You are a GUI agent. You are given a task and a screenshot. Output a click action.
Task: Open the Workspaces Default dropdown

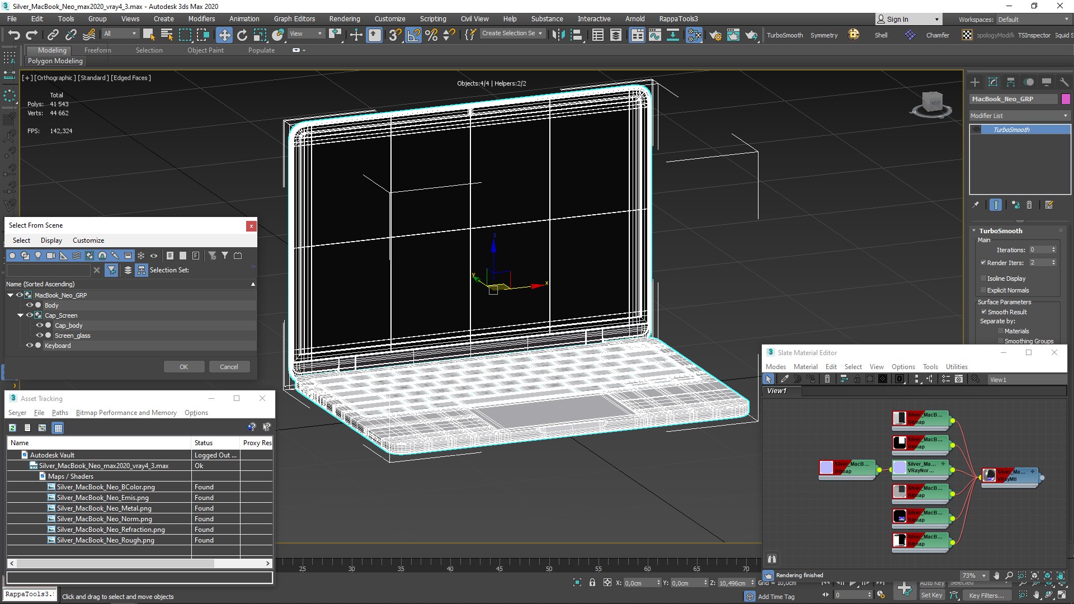(x=1033, y=20)
